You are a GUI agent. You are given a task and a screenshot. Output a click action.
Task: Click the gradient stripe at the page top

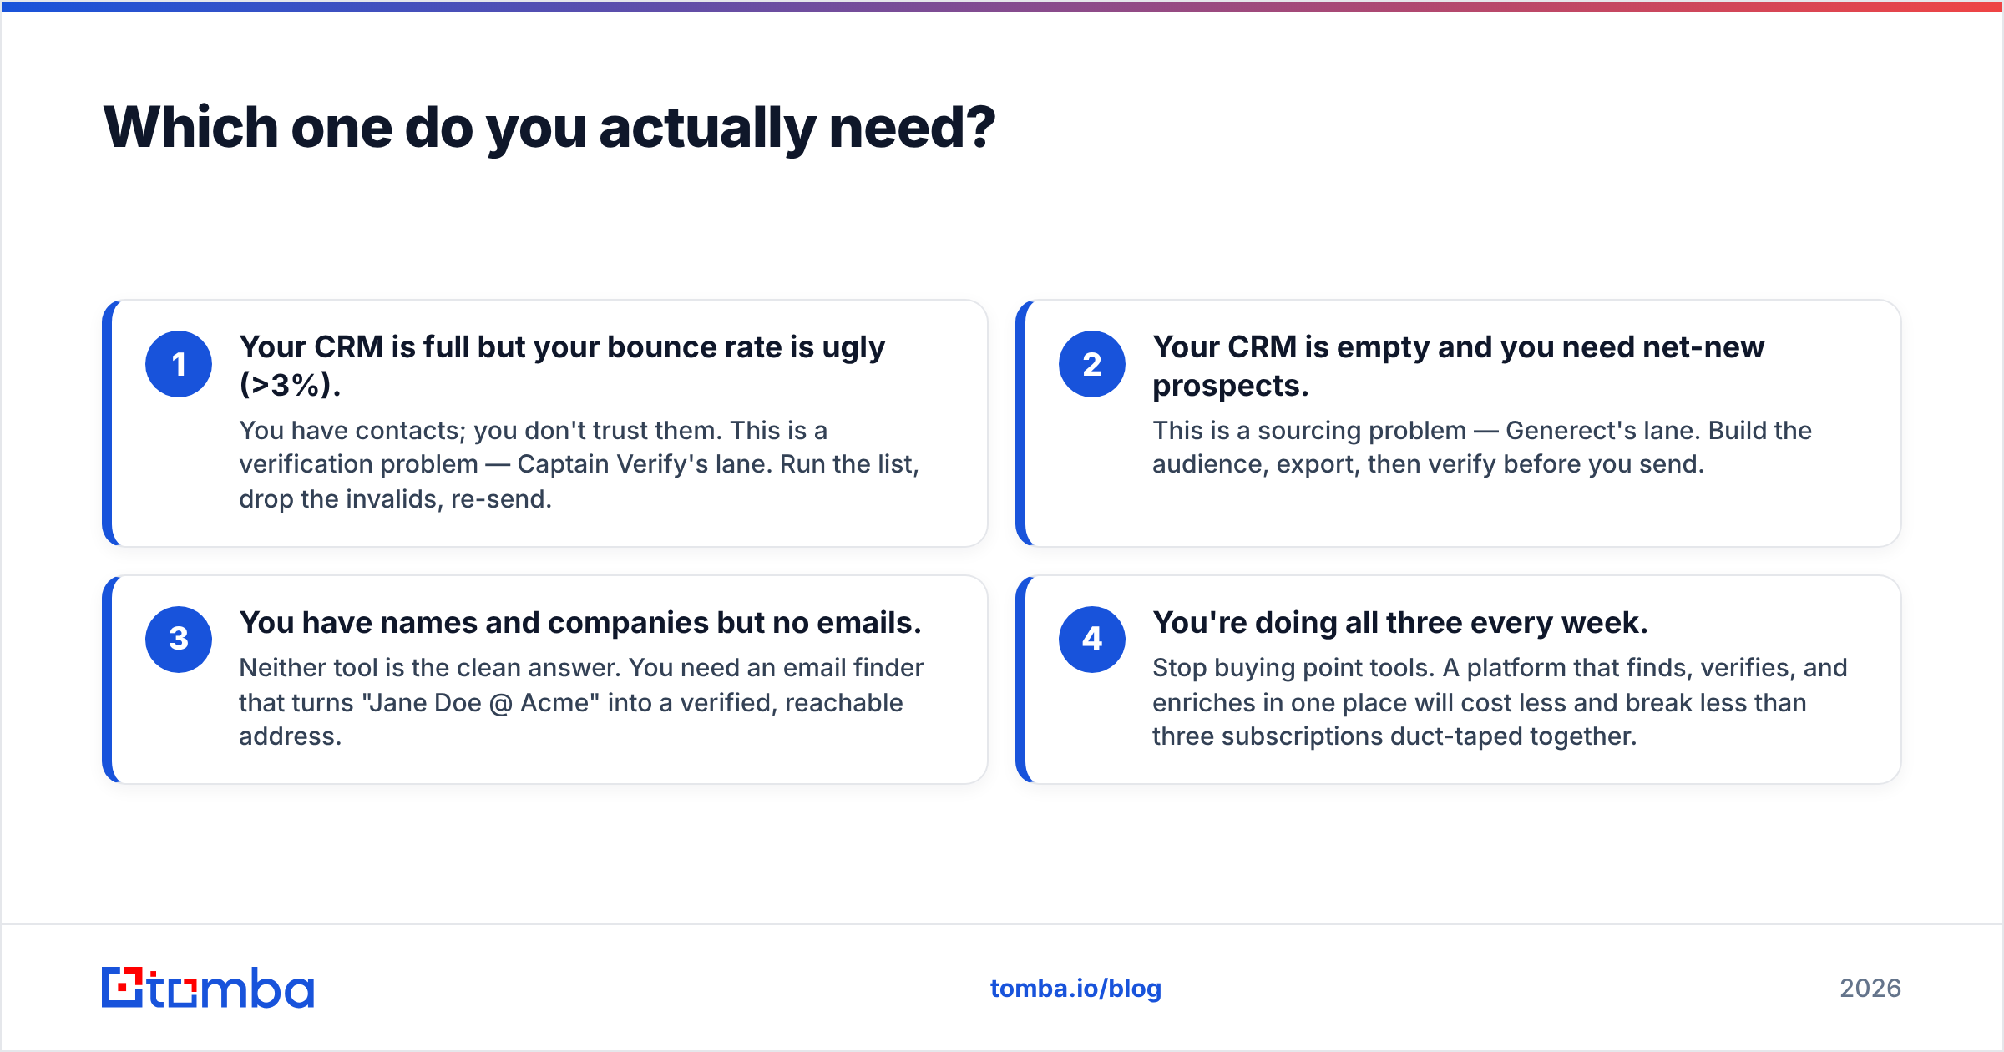(x=1002, y=6)
